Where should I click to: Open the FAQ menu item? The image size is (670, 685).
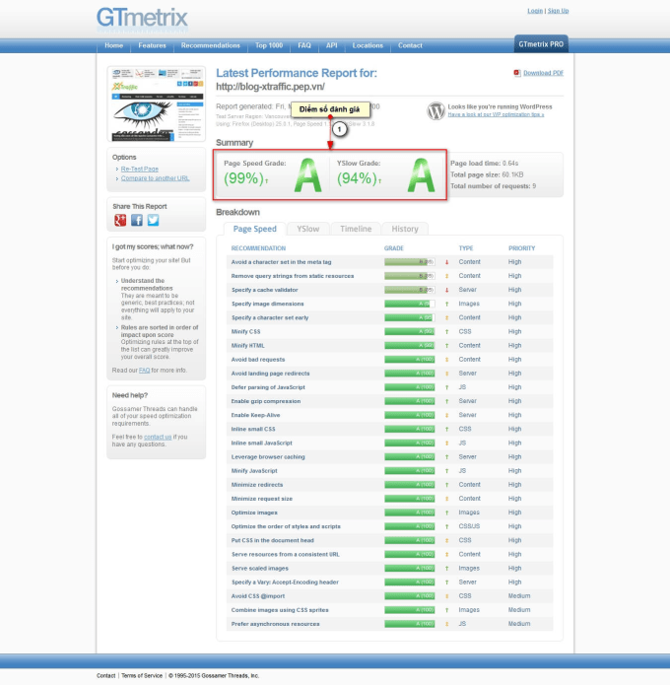pyautogui.click(x=304, y=45)
